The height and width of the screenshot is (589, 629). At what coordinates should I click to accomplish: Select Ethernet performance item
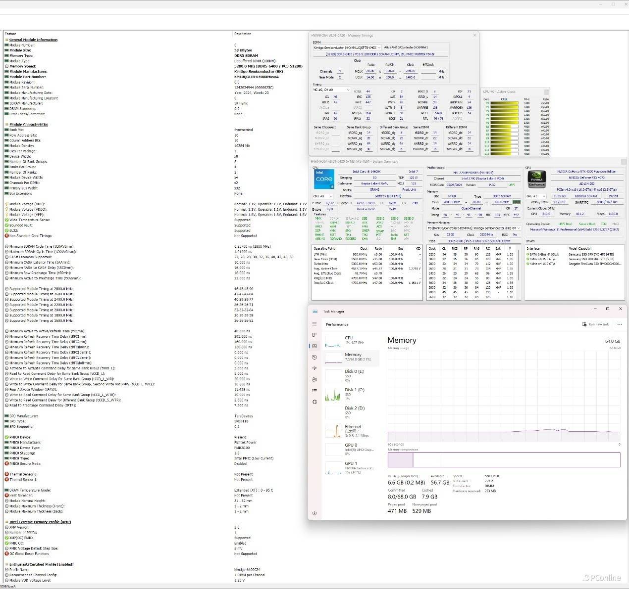coord(351,430)
